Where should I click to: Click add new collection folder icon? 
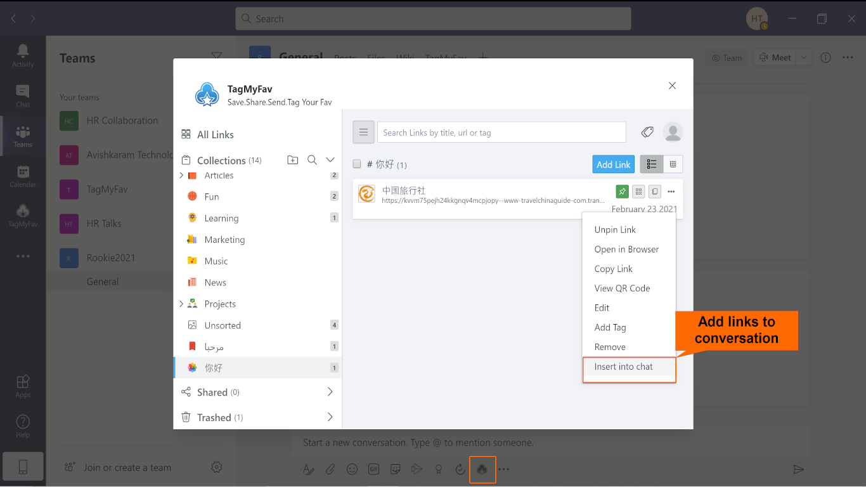[292, 160]
